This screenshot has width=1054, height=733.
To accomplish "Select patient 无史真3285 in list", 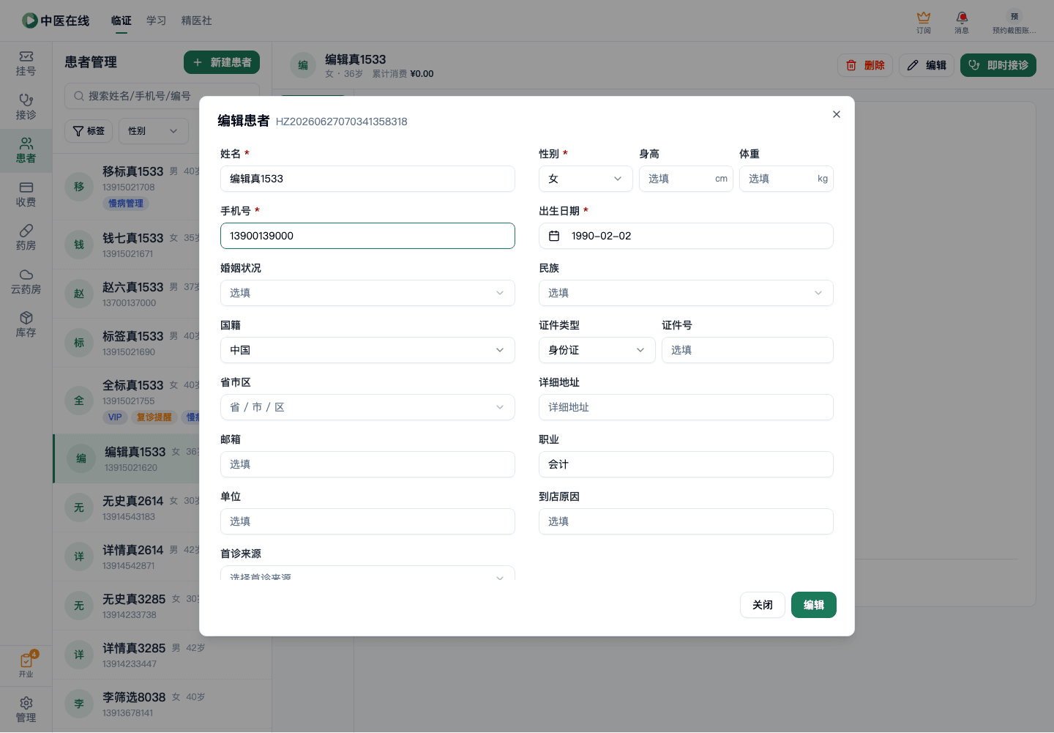I will (162, 606).
